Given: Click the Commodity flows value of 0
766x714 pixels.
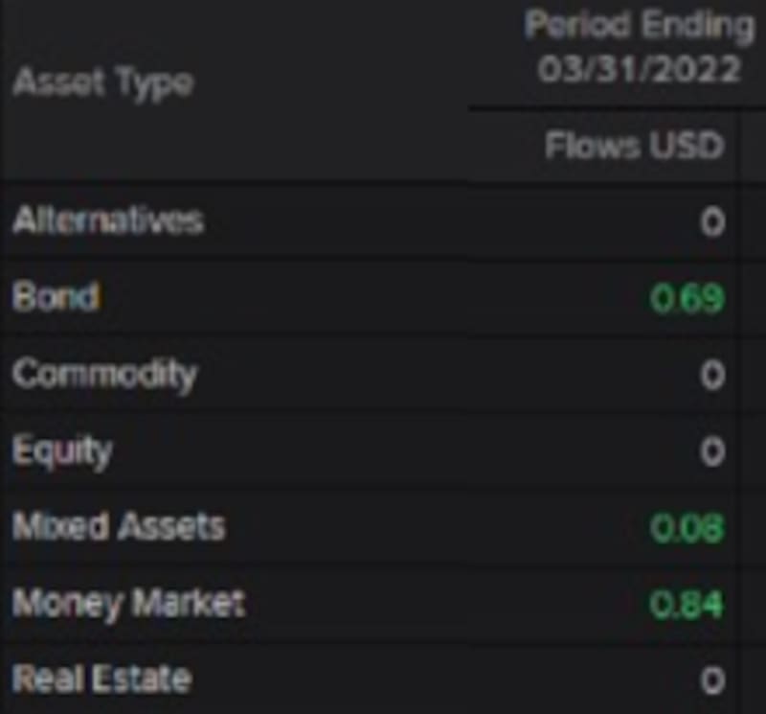Looking at the screenshot, I should [711, 375].
